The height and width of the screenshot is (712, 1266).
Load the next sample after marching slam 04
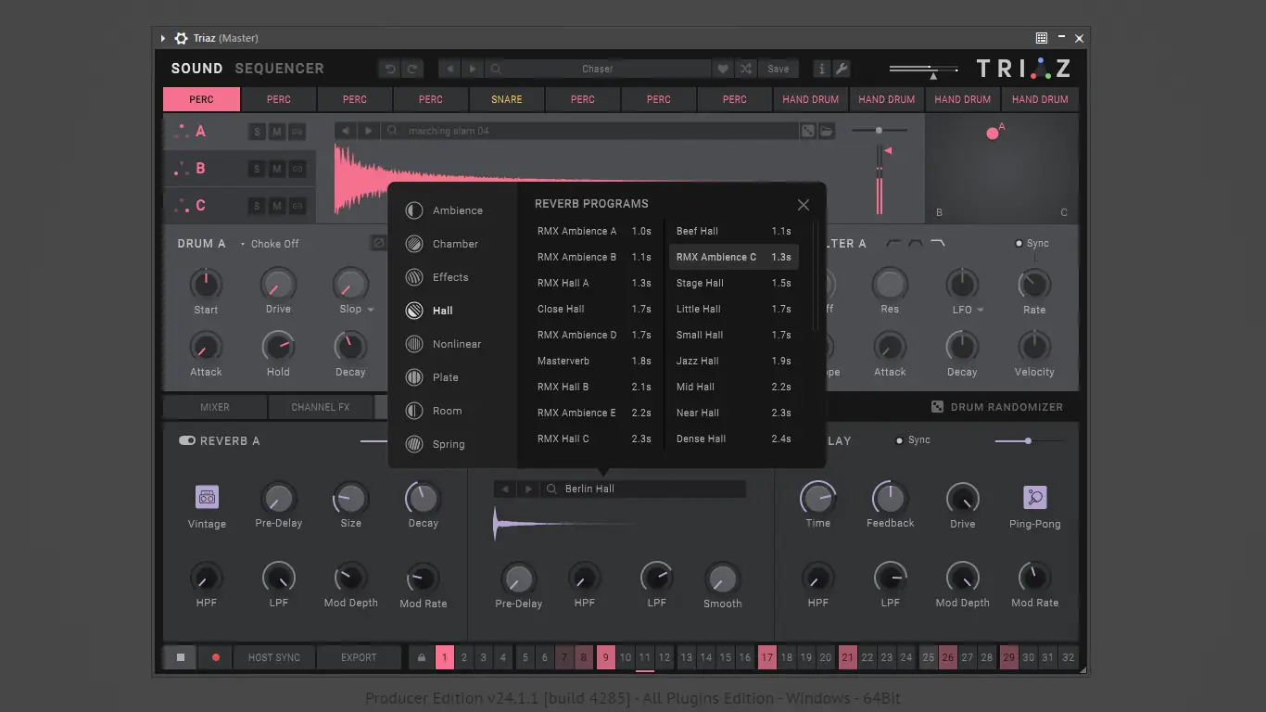point(369,131)
